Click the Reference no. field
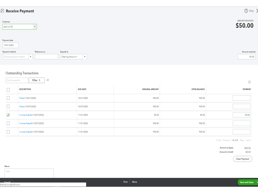Image resolution: width=258 pixels, height=193 pixels. [46, 57]
